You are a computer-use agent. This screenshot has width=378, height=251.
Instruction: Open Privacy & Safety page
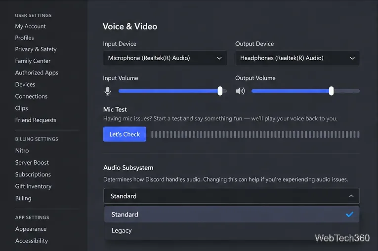(36, 49)
